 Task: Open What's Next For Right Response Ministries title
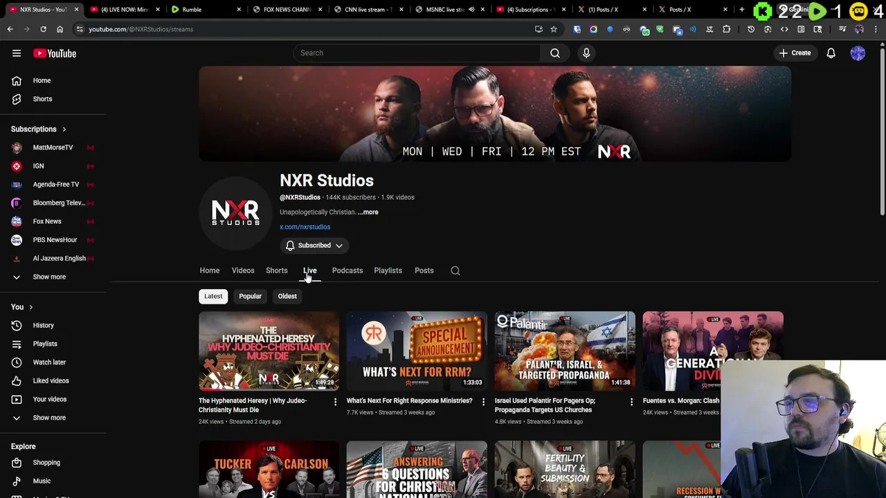tap(409, 400)
